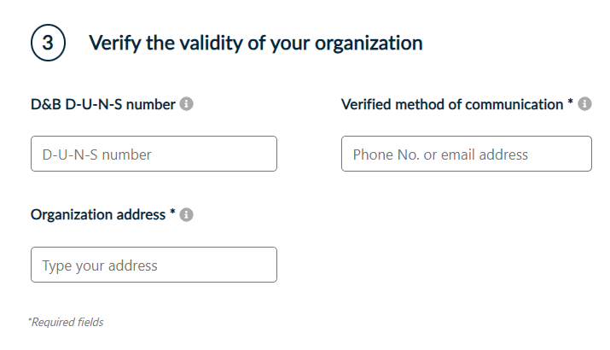
Task: Click right end of the D-U-N-S input box
Action: [263, 154]
